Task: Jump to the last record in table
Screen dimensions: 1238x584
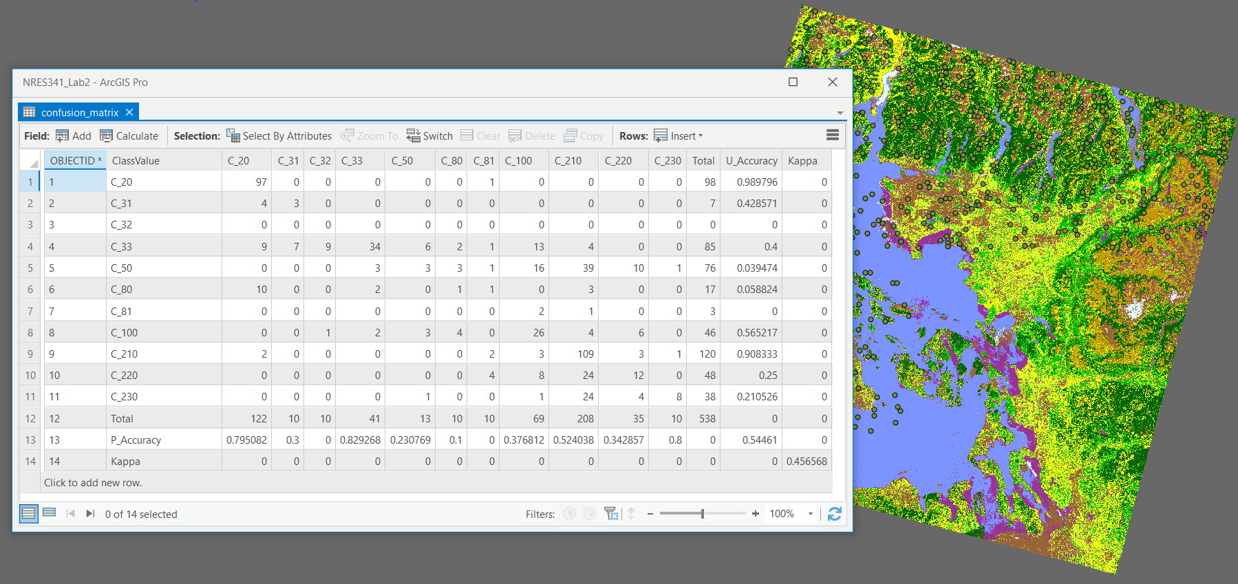Action: click(x=90, y=514)
